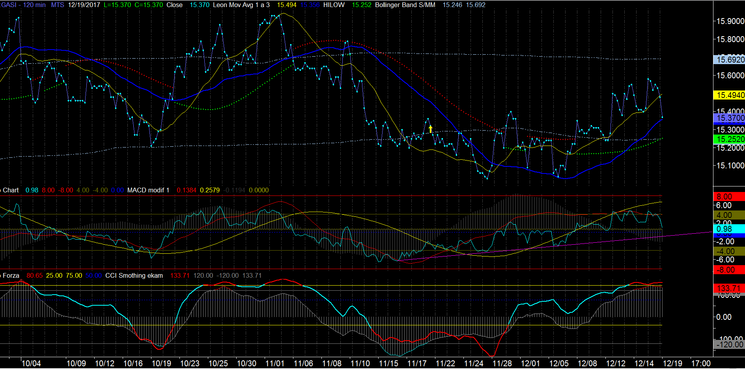Click the 12/12 date on time axis
This screenshot has width=745, height=369.
tap(616, 363)
